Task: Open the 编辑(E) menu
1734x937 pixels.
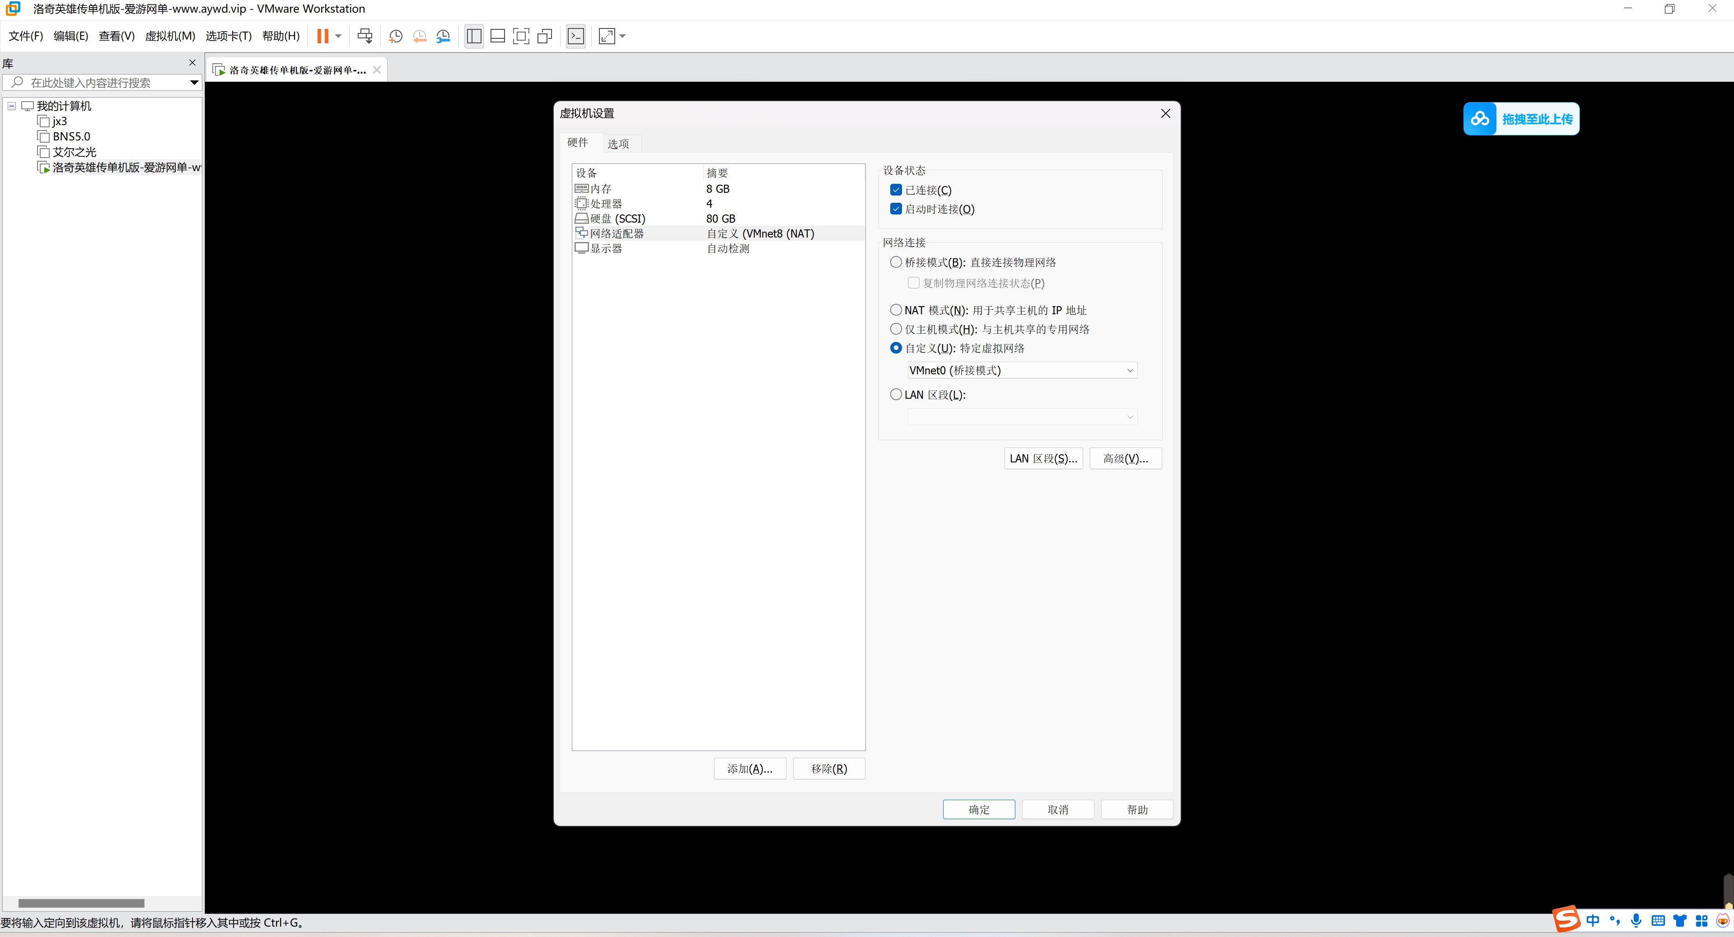Action: tap(70, 36)
